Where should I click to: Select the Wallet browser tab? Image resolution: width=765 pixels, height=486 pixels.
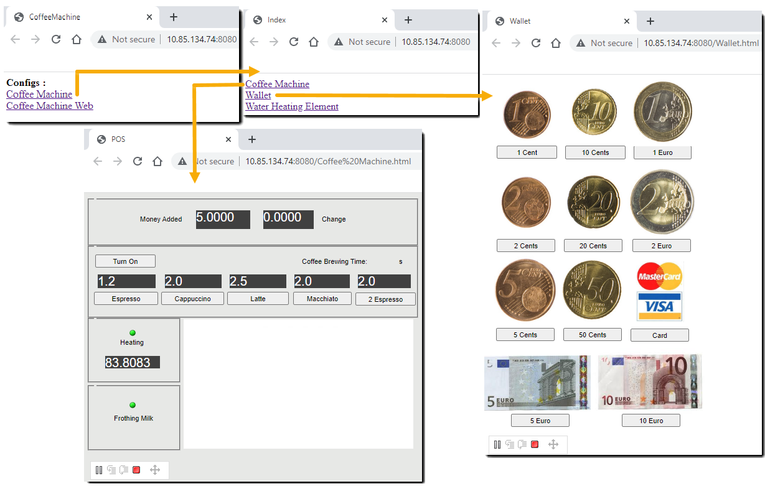pos(561,21)
